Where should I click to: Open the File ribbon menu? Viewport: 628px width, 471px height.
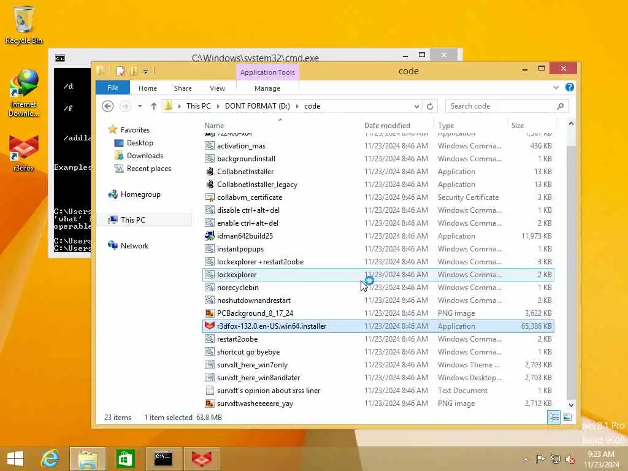coord(113,88)
